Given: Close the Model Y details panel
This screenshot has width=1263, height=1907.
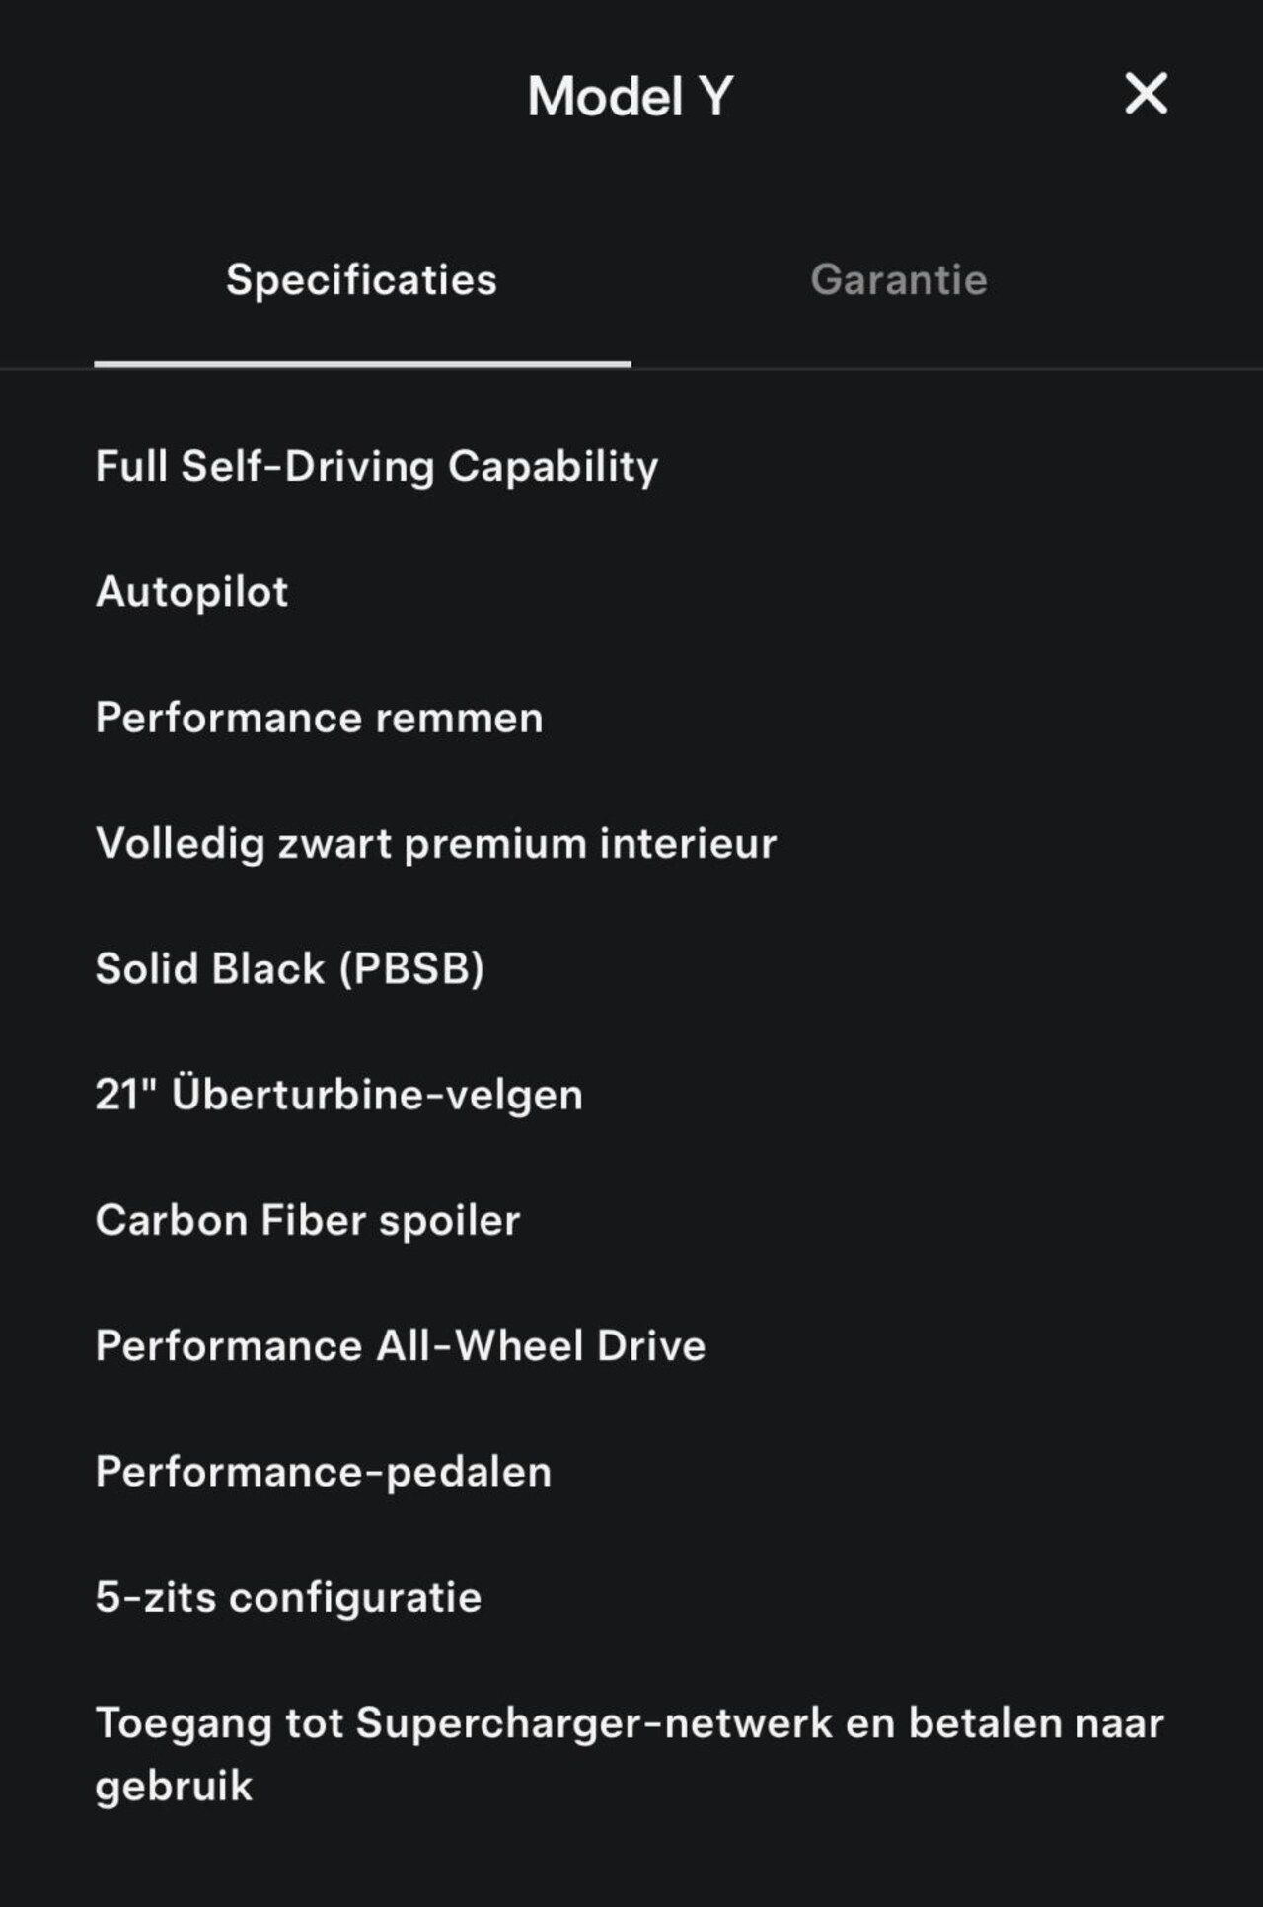Looking at the screenshot, I should (x=1146, y=95).
